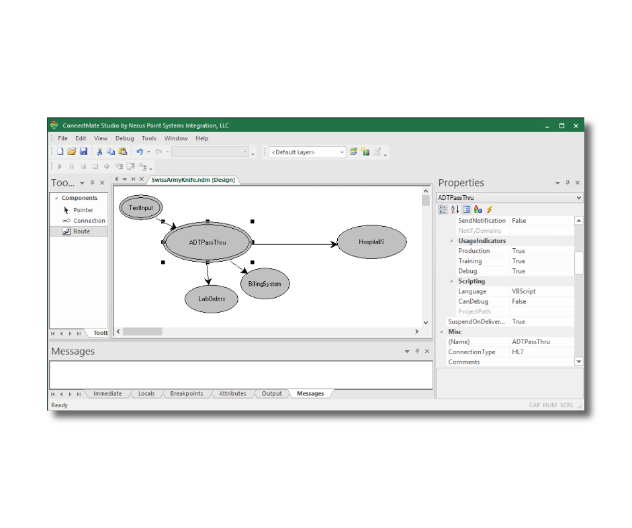The width and height of the screenshot is (632, 528).
Task: Click Step Into debug icon
Action: click(x=119, y=166)
